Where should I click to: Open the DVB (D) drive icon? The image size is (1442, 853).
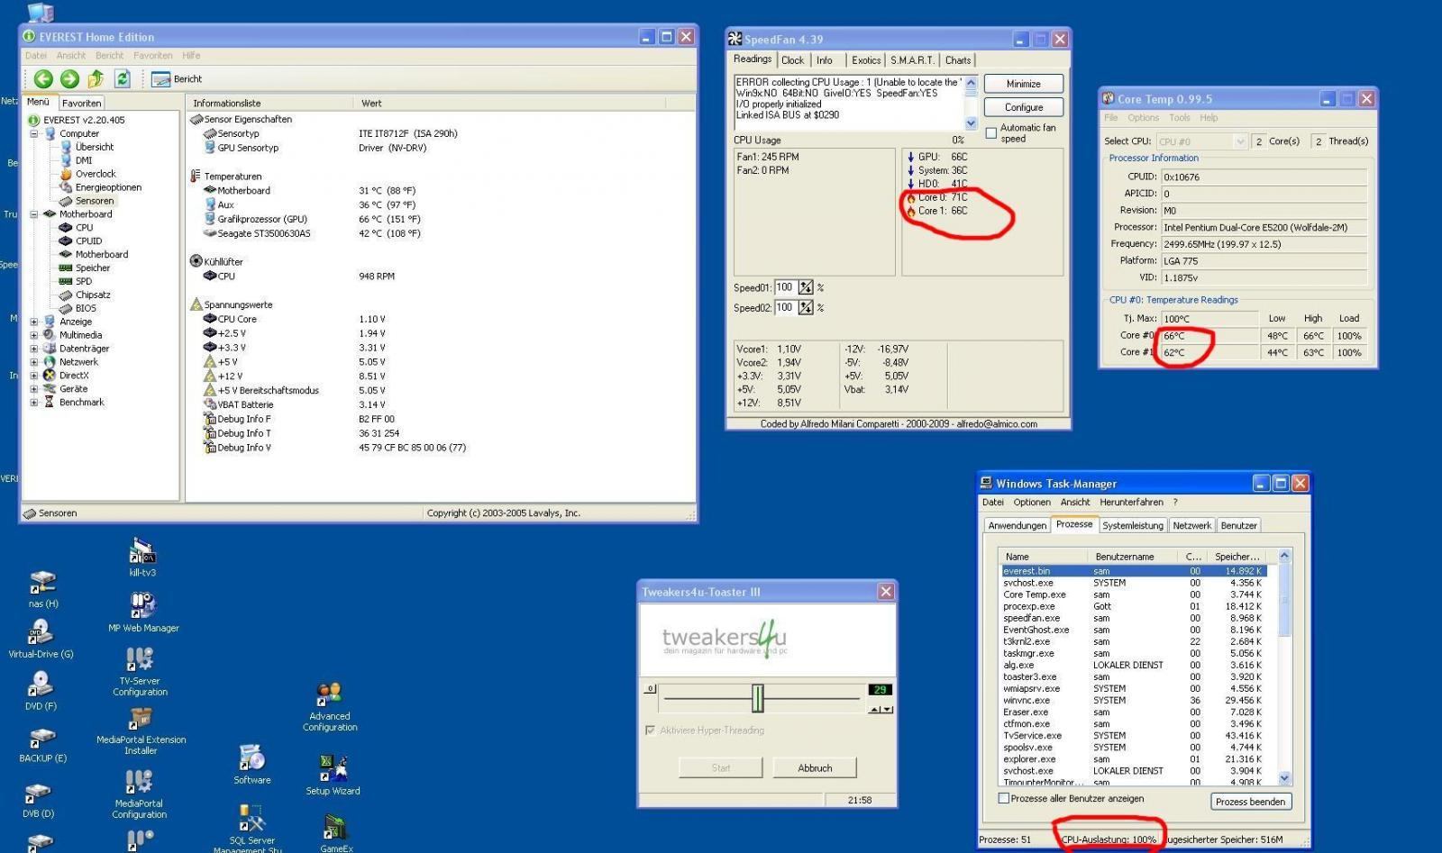pos(38,800)
